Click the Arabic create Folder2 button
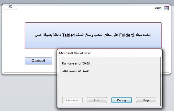 (x=93, y=35)
